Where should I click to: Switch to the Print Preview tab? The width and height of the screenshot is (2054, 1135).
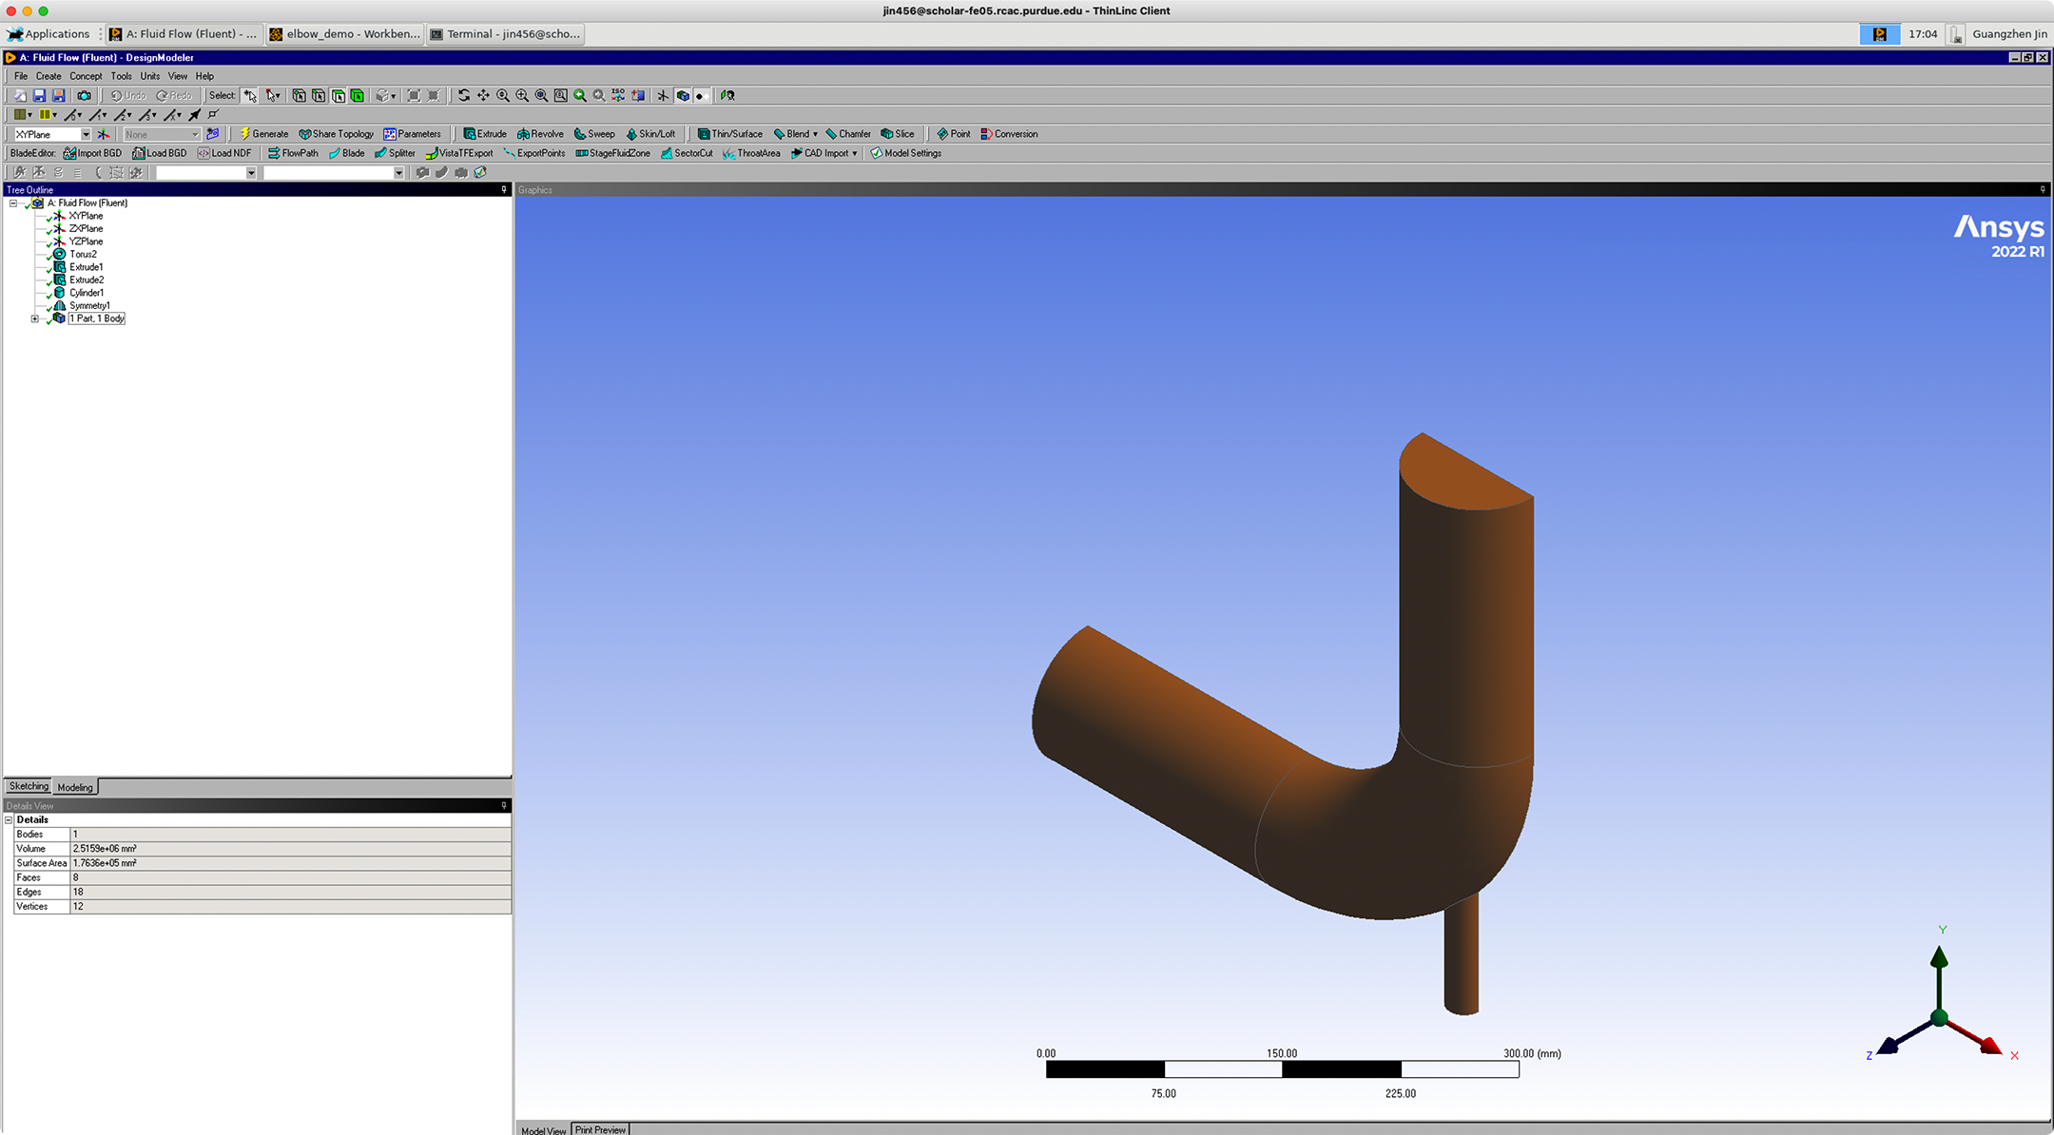tap(601, 1129)
